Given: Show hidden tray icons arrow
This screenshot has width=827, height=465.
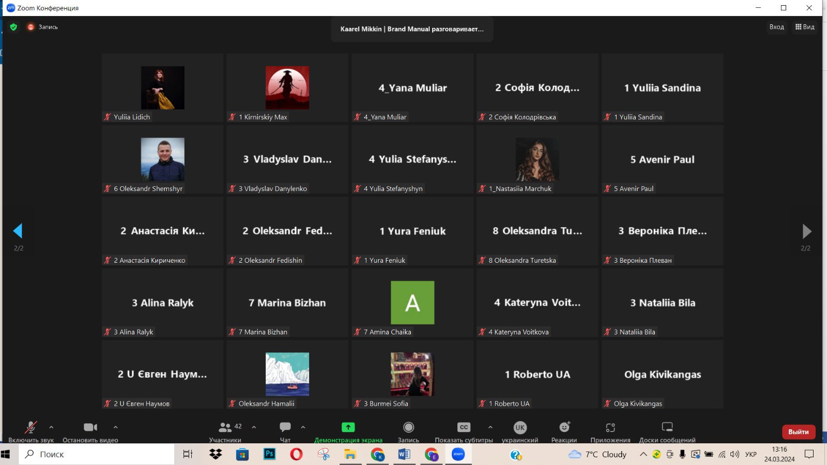Looking at the screenshot, I should pos(643,454).
